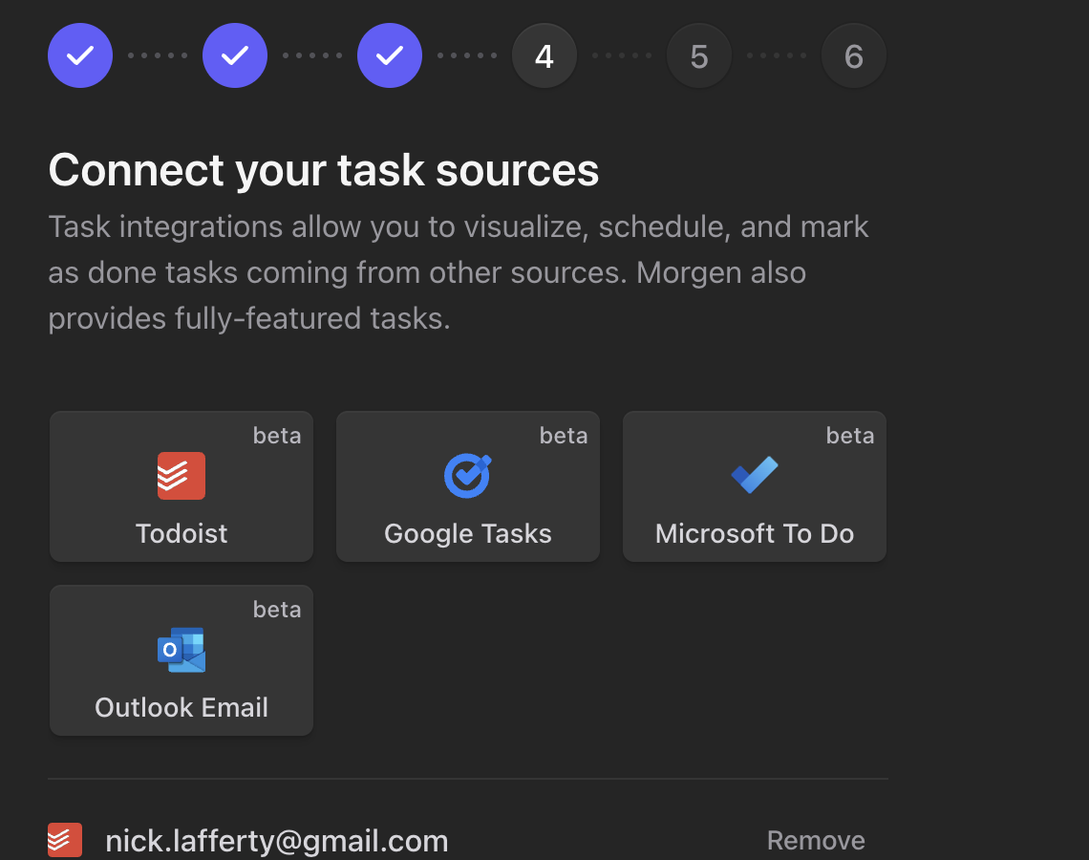Click the Todoist icon beside the connected account

(x=64, y=840)
